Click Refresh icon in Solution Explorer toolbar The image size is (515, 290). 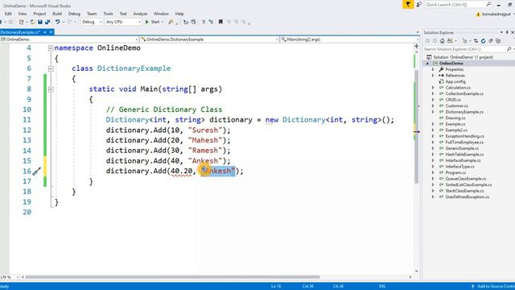(483, 41)
